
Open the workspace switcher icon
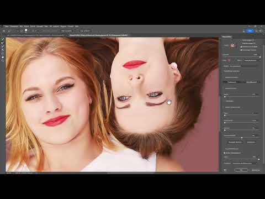pos(261,31)
